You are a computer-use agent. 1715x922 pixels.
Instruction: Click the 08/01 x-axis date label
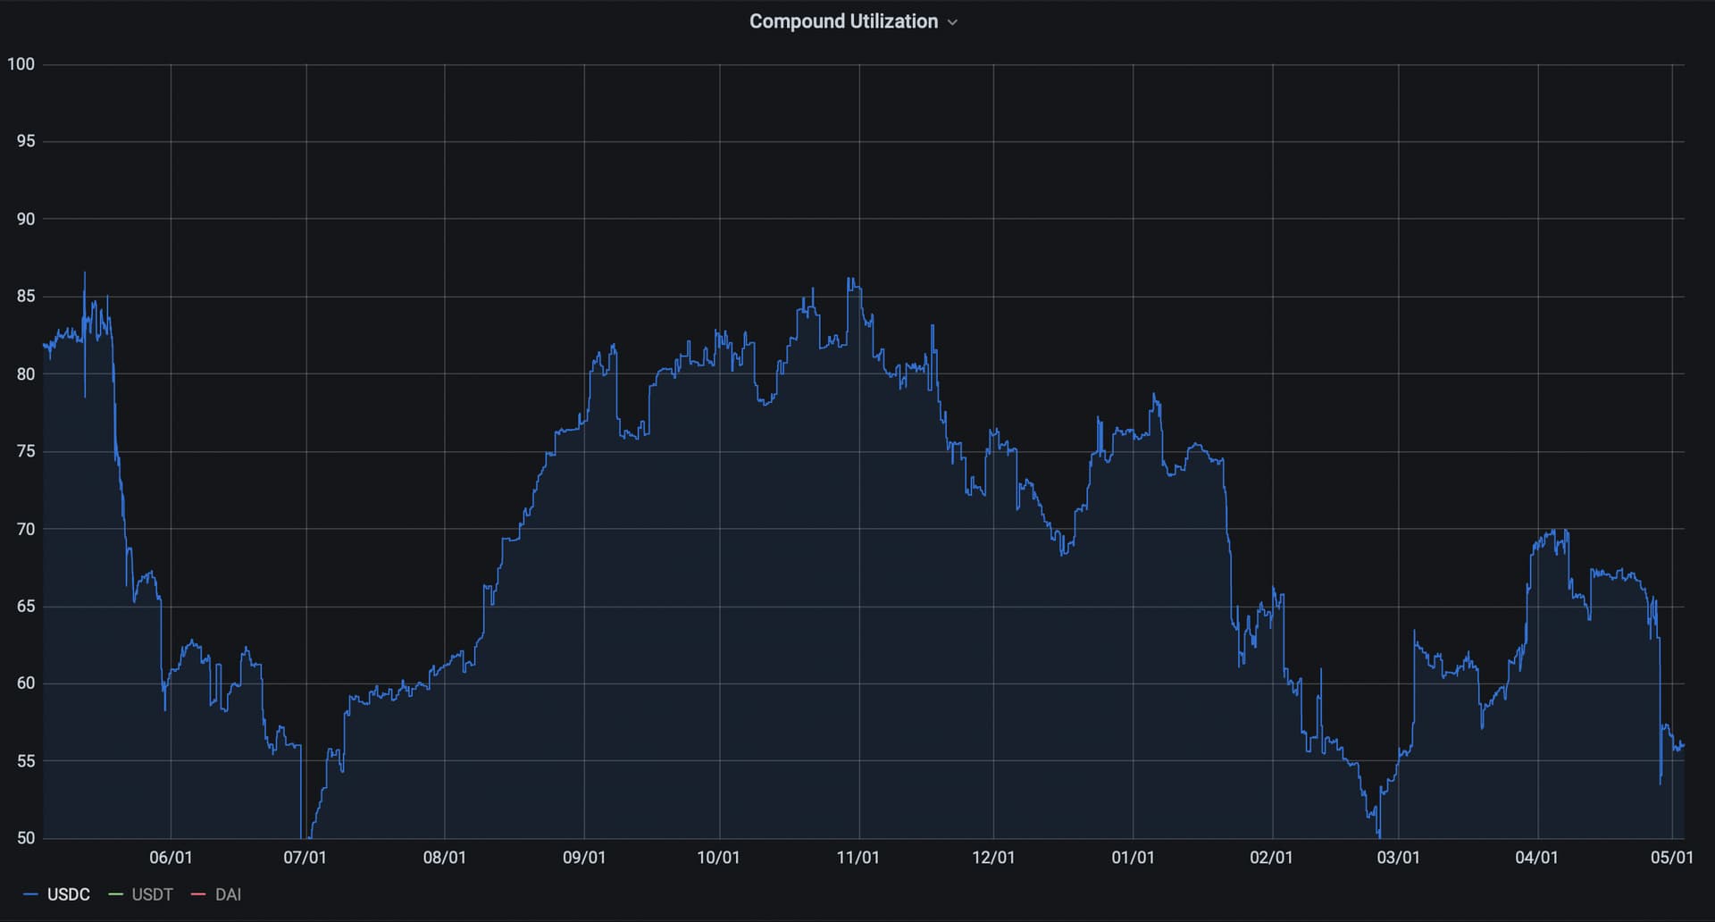pos(445,858)
